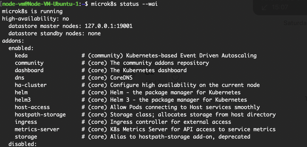
Task: Click the helm3 addon name
Action: pyautogui.click(x=23, y=100)
